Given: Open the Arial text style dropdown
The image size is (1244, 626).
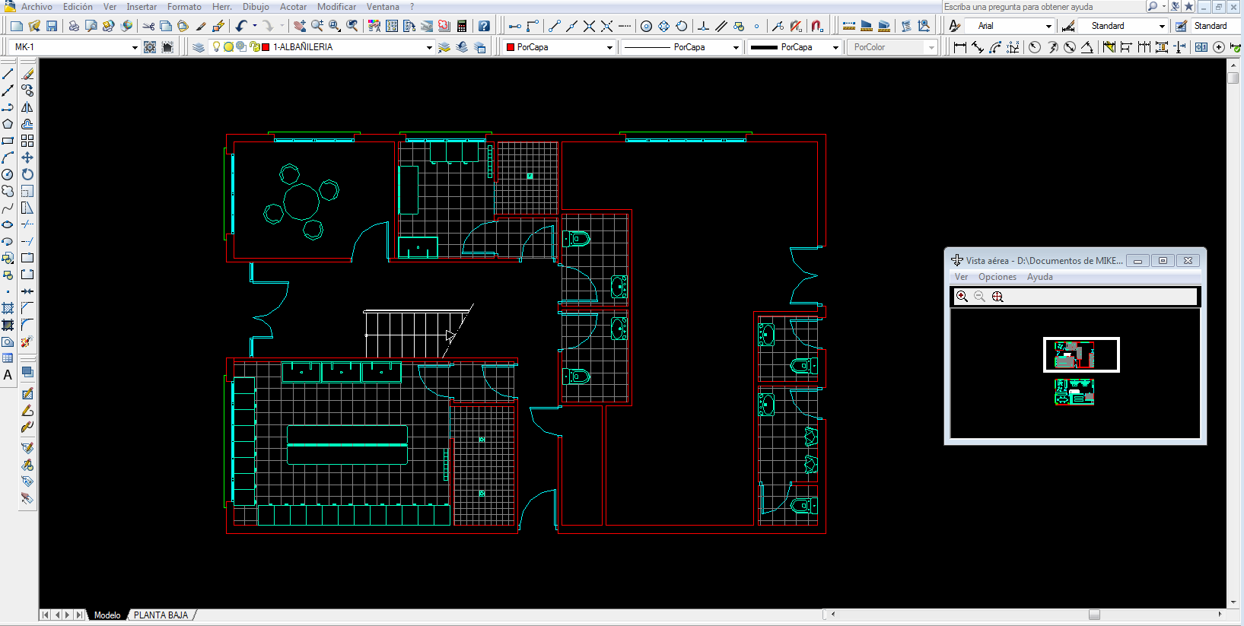Looking at the screenshot, I should (1048, 26).
